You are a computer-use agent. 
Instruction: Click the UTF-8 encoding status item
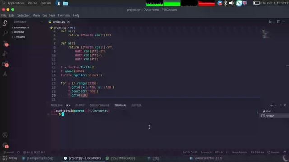coord(219,153)
